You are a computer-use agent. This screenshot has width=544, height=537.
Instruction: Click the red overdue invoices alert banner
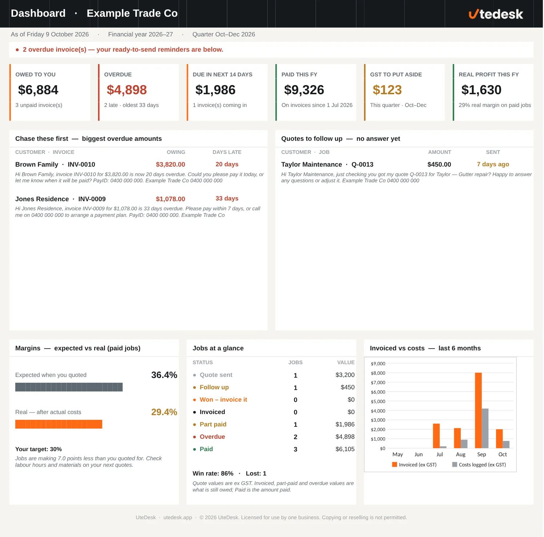click(x=271, y=50)
